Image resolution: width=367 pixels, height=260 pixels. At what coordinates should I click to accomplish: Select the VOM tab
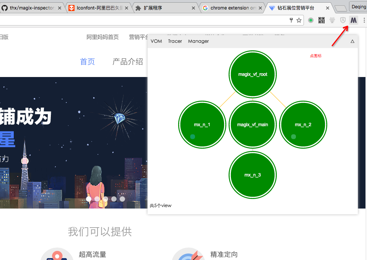[156, 41]
